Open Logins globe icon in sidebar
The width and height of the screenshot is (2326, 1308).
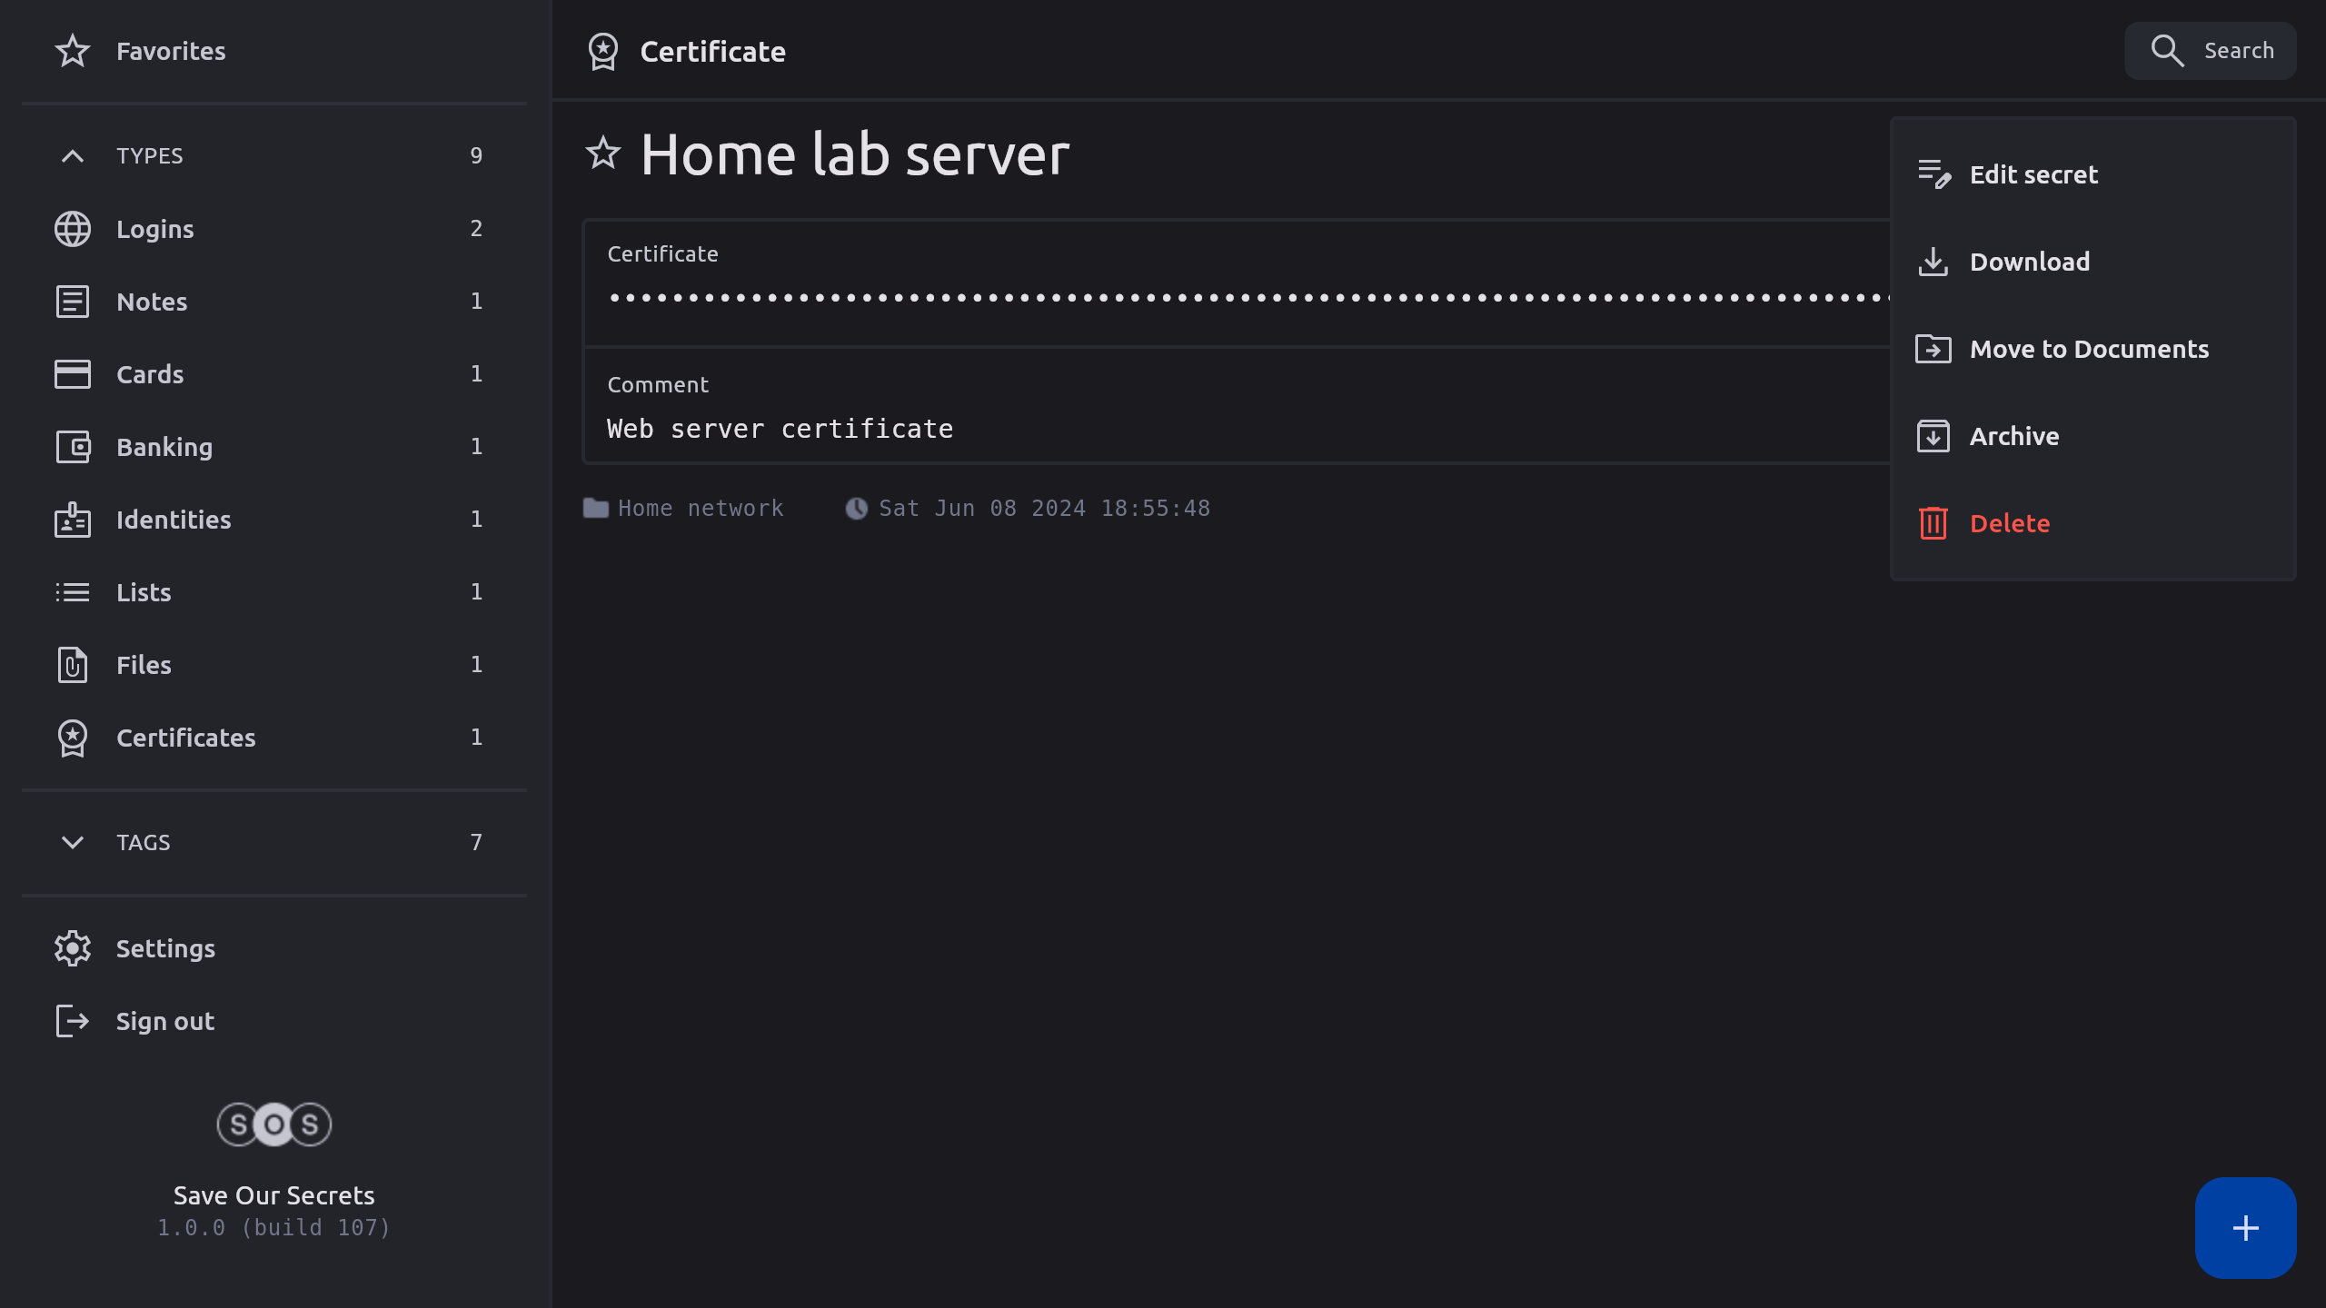pos(73,229)
